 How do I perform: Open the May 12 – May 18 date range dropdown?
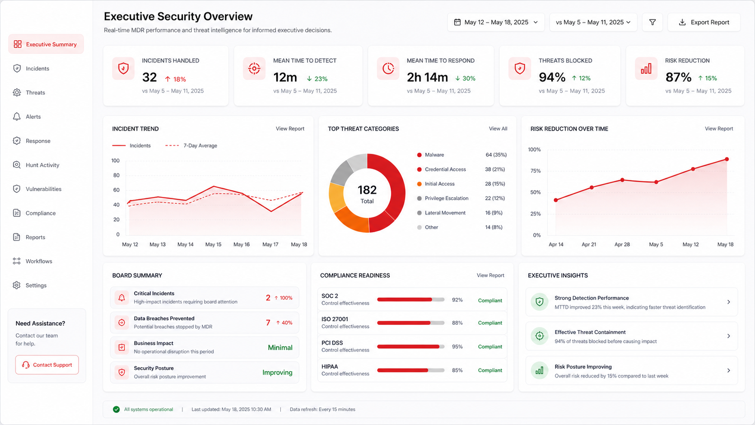pyautogui.click(x=496, y=22)
